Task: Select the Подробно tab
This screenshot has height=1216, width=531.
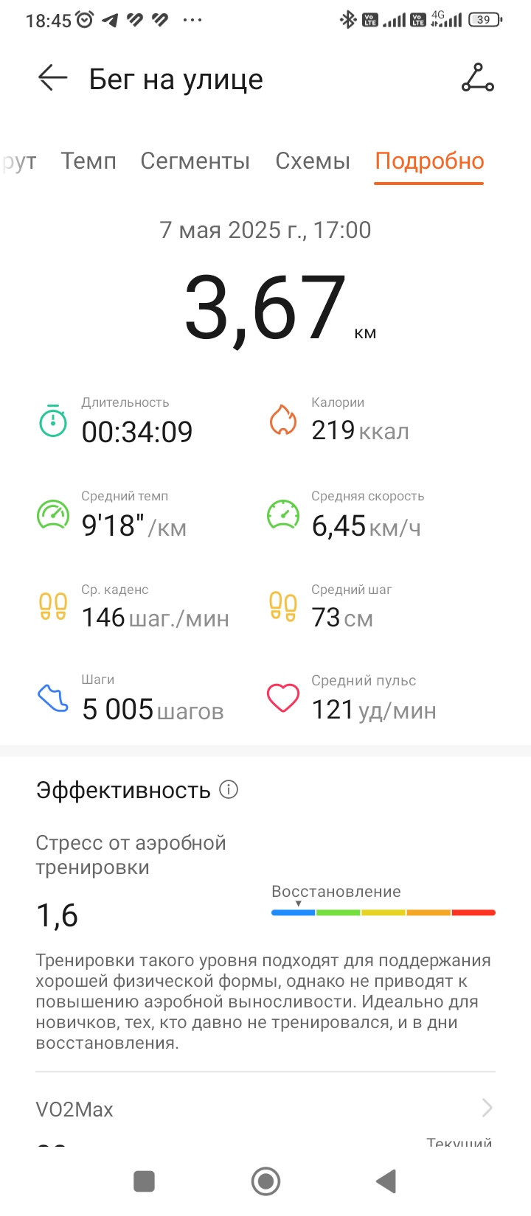Action: (429, 161)
